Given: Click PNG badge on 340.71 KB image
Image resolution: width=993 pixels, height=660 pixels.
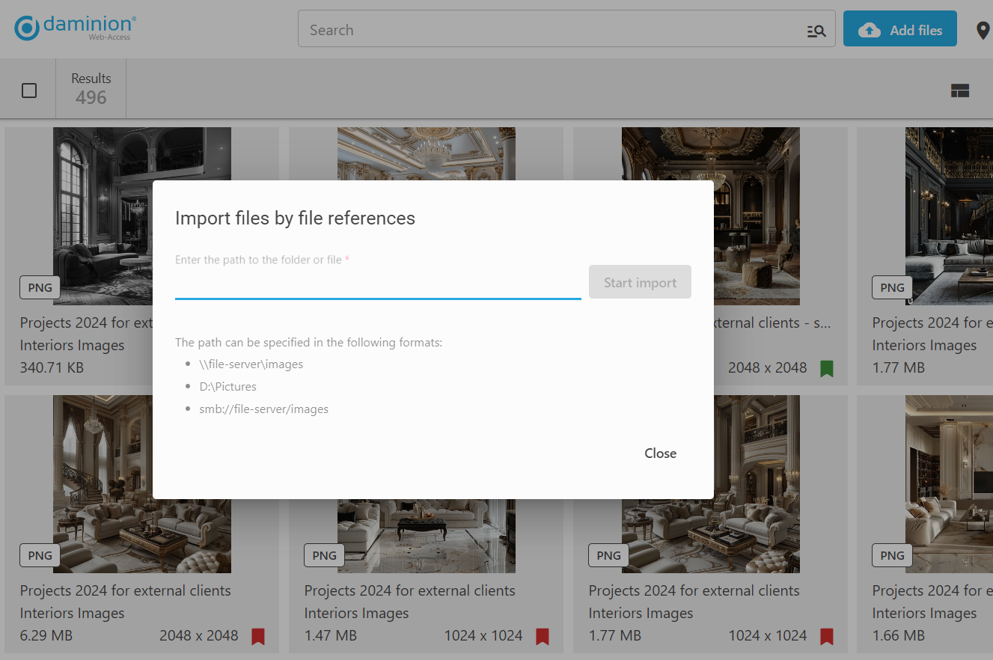Looking at the screenshot, I should tap(40, 287).
